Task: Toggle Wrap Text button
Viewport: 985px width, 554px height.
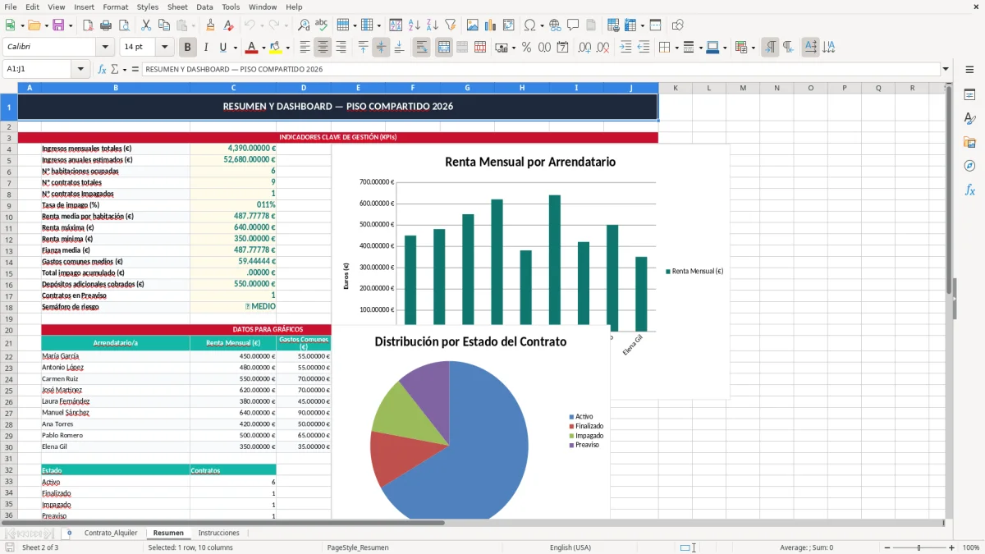Action: [421, 48]
